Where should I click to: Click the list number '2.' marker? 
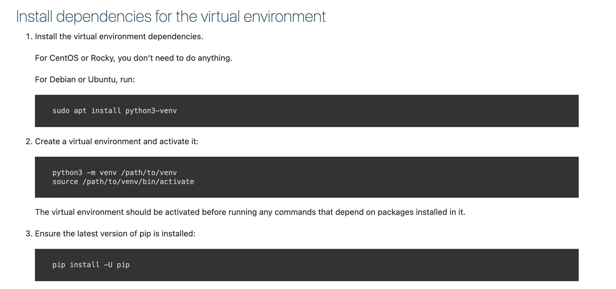point(29,142)
